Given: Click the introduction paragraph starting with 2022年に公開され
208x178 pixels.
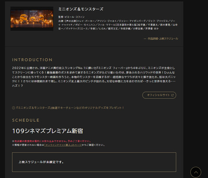Looking at the screenshot, I should point(94,77).
